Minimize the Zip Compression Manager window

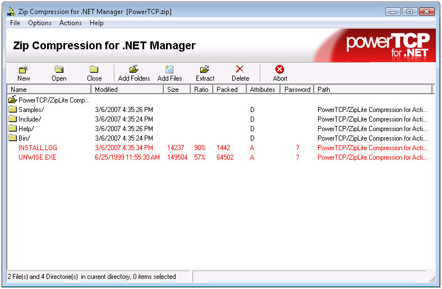pyautogui.click(x=393, y=12)
